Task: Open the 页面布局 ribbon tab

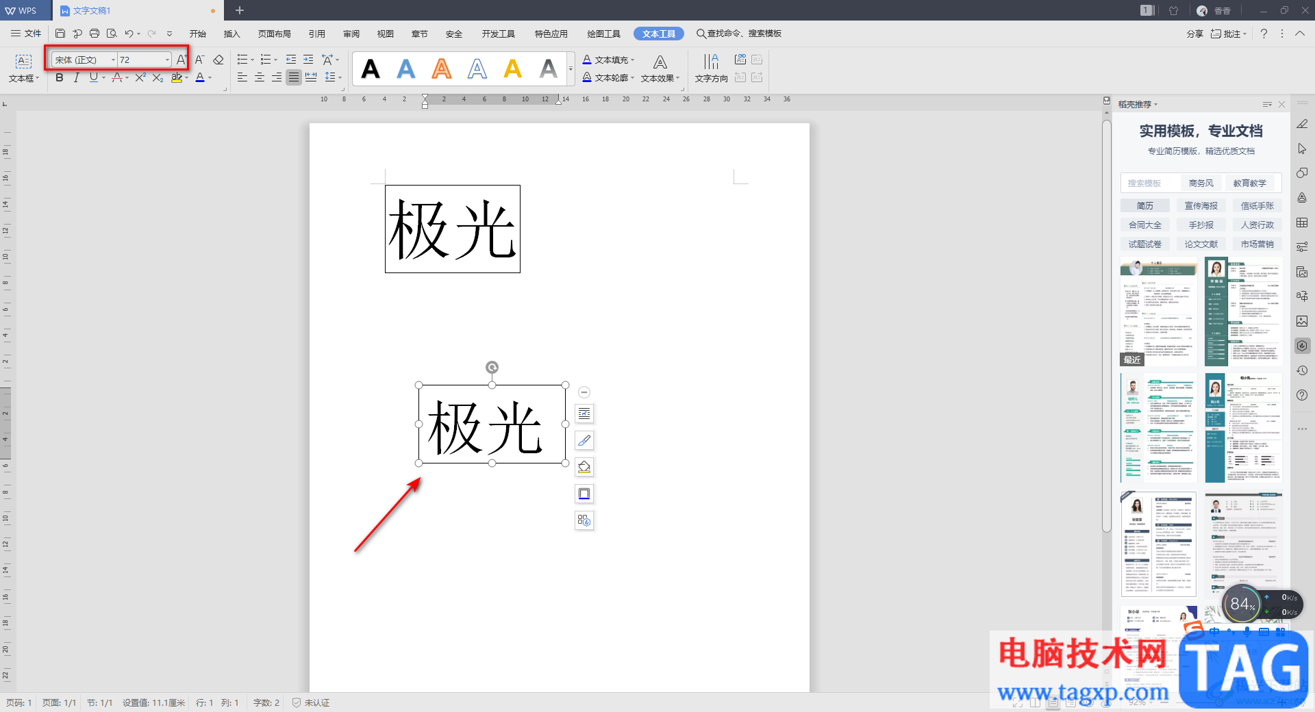Action: (x=275, y=34)
